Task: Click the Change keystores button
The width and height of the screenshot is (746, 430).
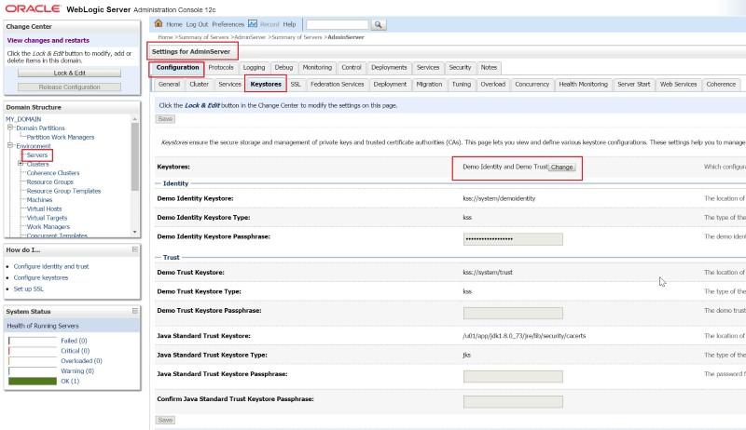Action: [x=562, y=168]
